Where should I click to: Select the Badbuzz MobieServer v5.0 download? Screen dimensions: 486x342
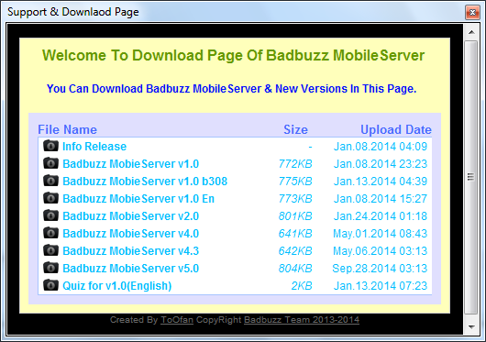pyautogui.click(x=131, y=269)
